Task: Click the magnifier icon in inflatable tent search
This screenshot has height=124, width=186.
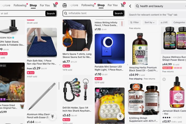Action: (x=66, y=13)
